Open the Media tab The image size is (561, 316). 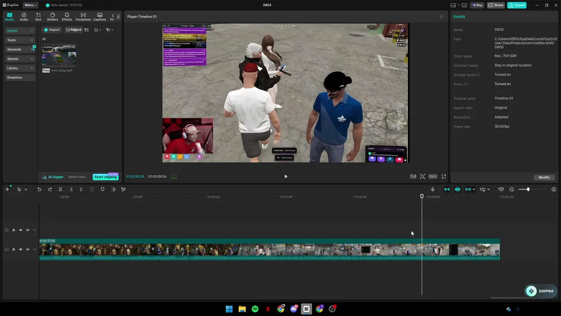(x=9, y=17)
